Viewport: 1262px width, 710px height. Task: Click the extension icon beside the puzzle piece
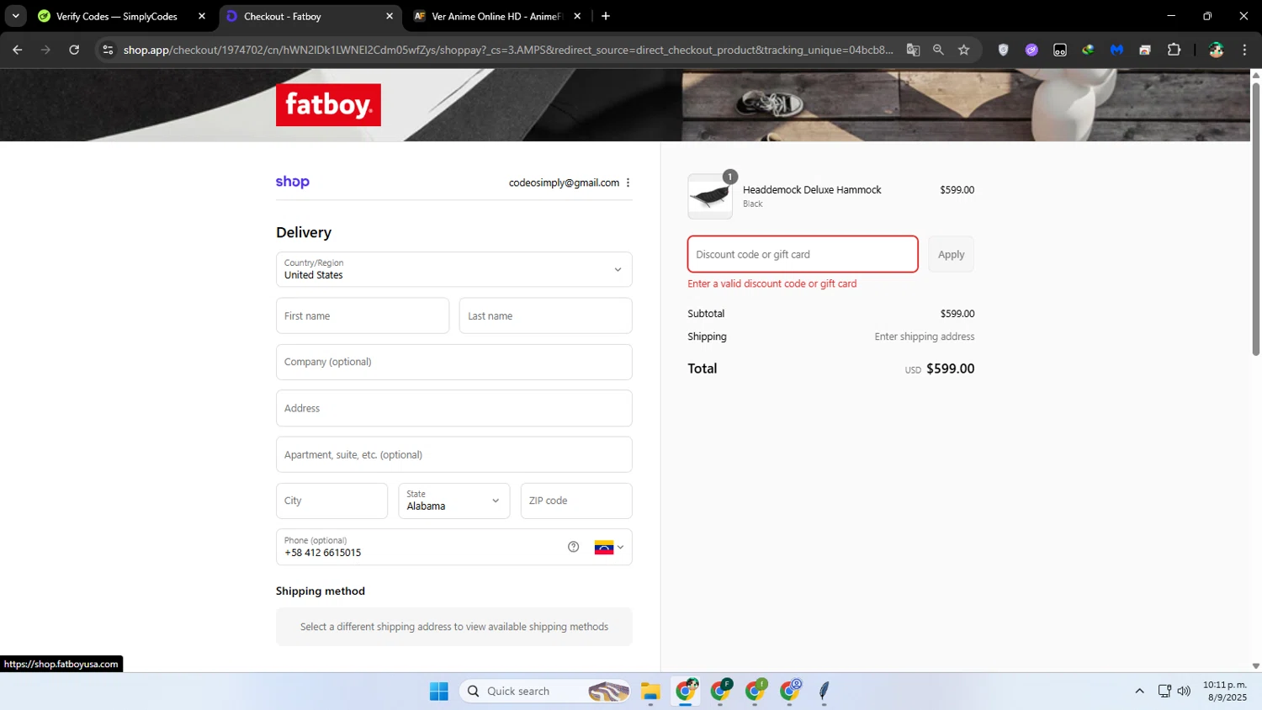coord(1145,50)
